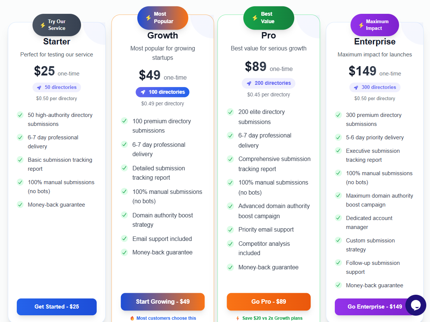Click fire icon beside Most customers choose this
The image size is (430, 322).
(132, 318)
